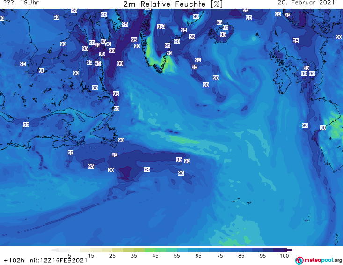Click the '???, 19Uhr' time label

21,3
